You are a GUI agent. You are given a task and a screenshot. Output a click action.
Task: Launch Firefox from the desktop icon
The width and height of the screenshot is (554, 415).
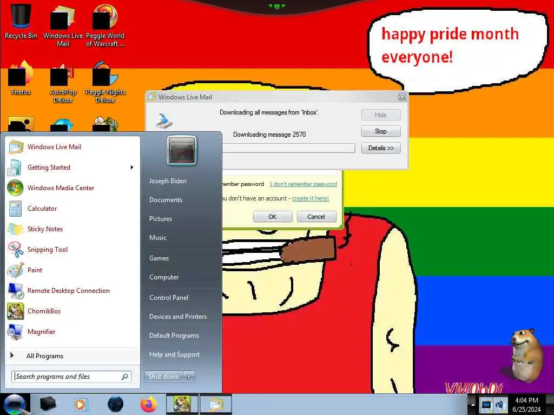pos(21,78)
